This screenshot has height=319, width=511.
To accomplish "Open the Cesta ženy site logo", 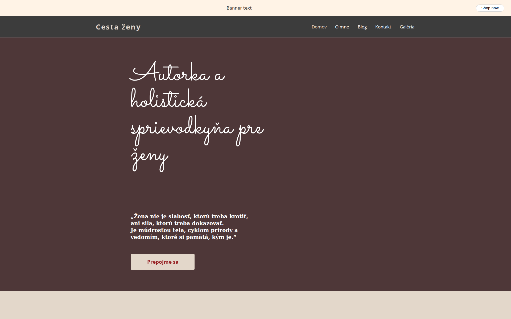I will pos(118,27).
